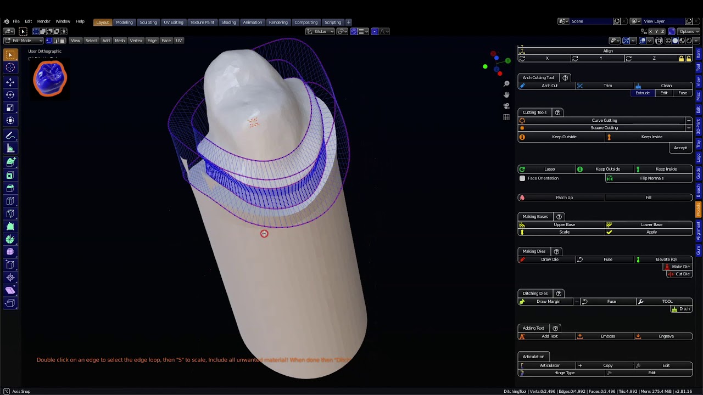Toggle X-Ray view button

coord(659,41)
